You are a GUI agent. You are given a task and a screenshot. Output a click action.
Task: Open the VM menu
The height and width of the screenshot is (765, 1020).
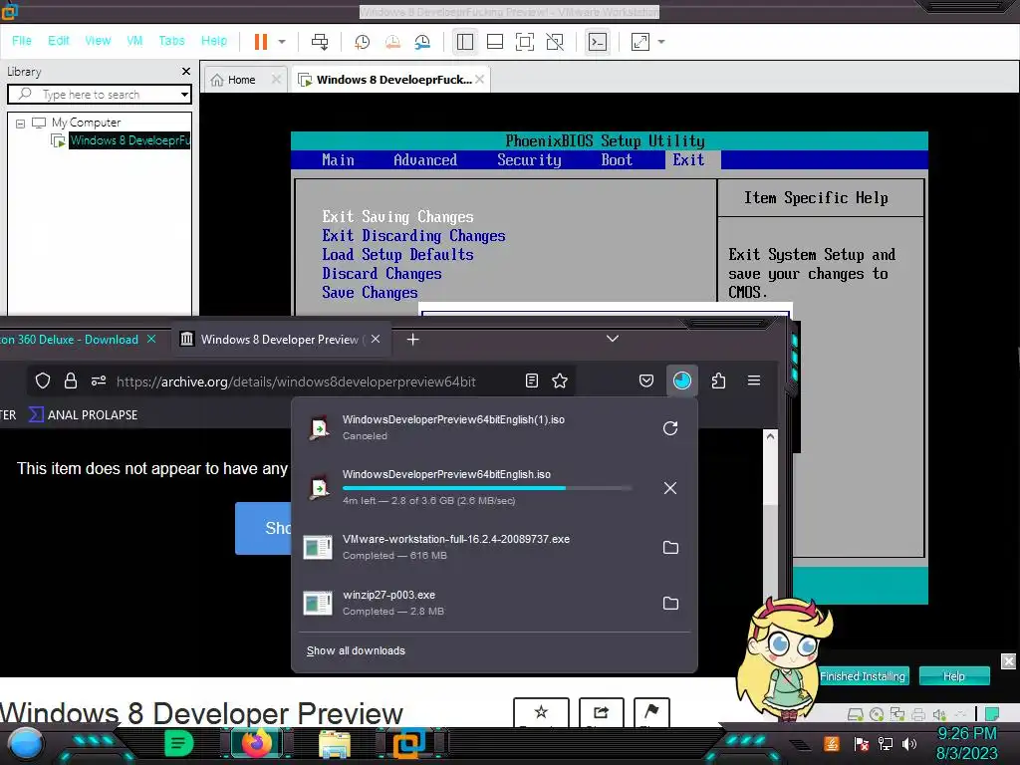tap(134, 40)
